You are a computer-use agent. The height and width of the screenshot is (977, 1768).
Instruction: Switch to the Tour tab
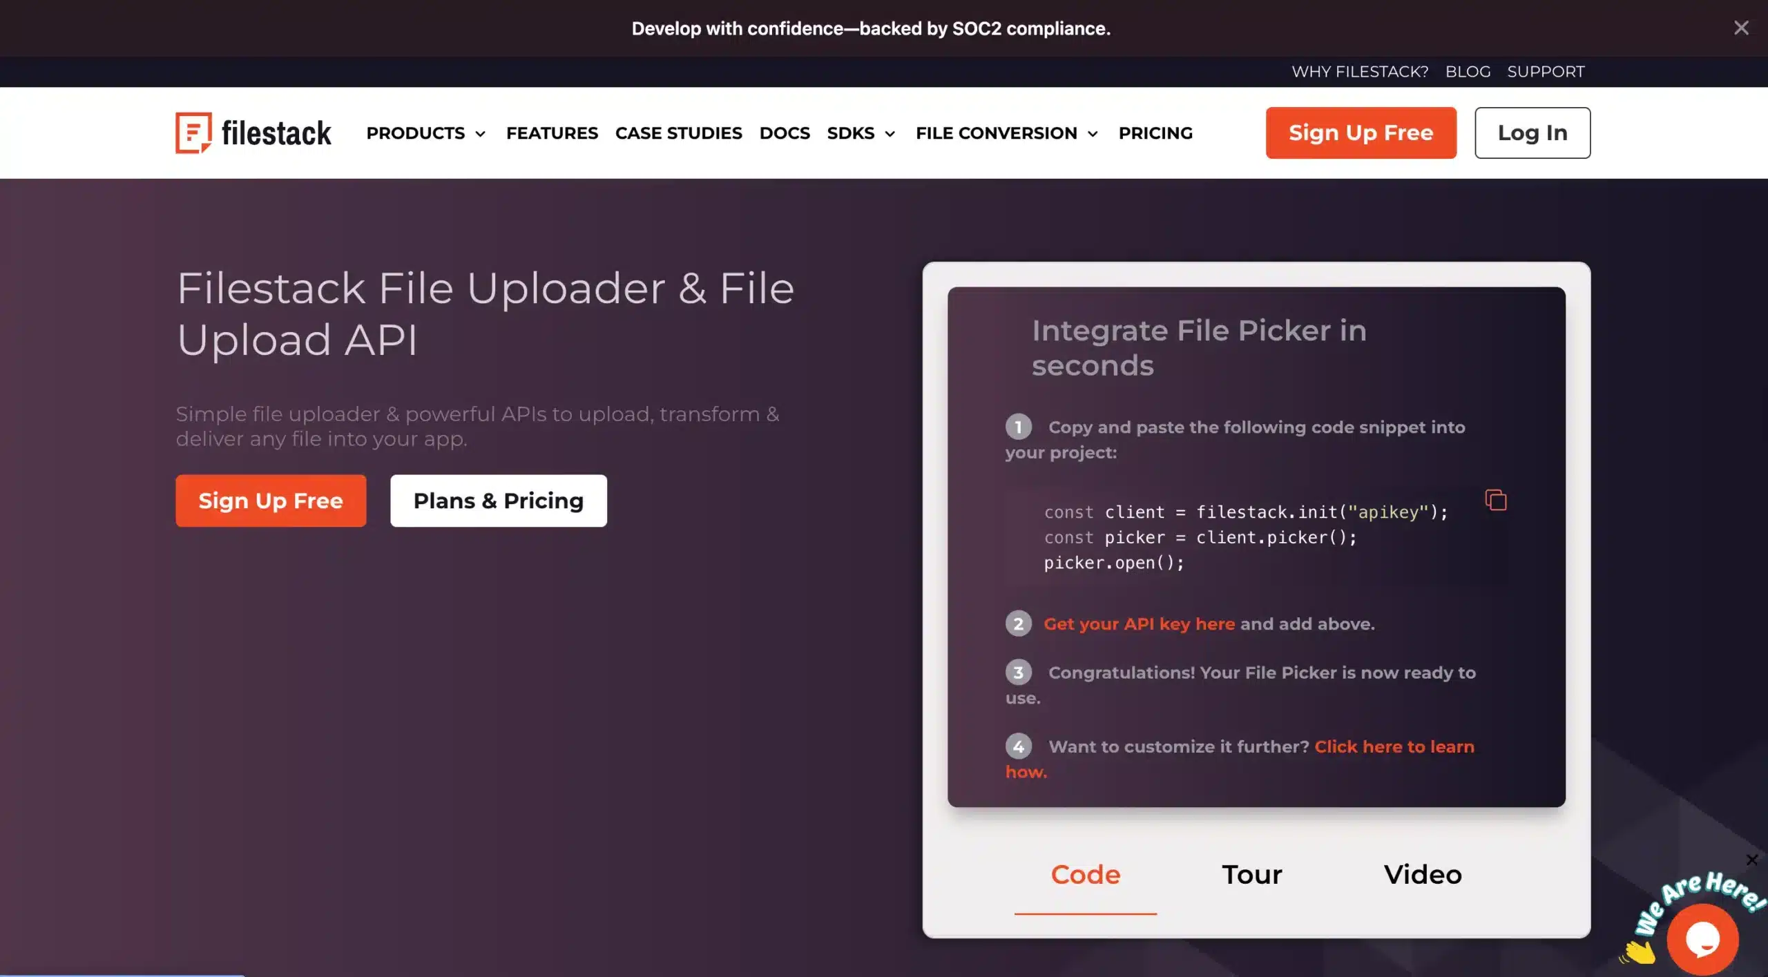tap(1252, 875)
